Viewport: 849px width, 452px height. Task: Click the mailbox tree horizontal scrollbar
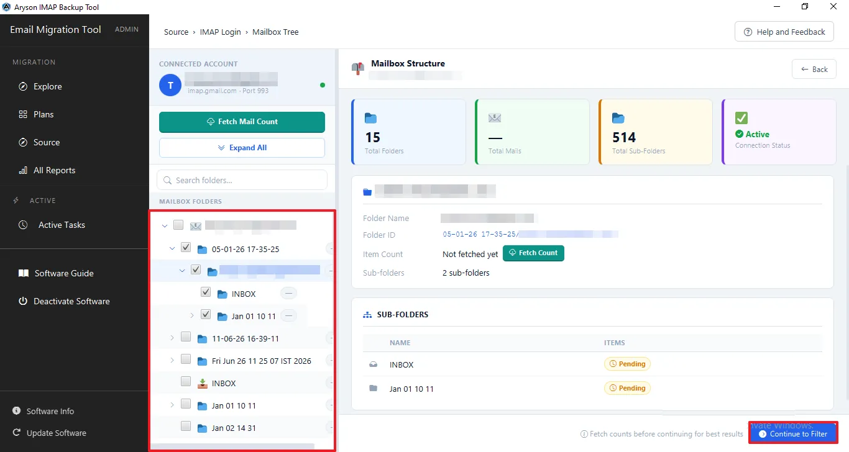click(234, 446)
